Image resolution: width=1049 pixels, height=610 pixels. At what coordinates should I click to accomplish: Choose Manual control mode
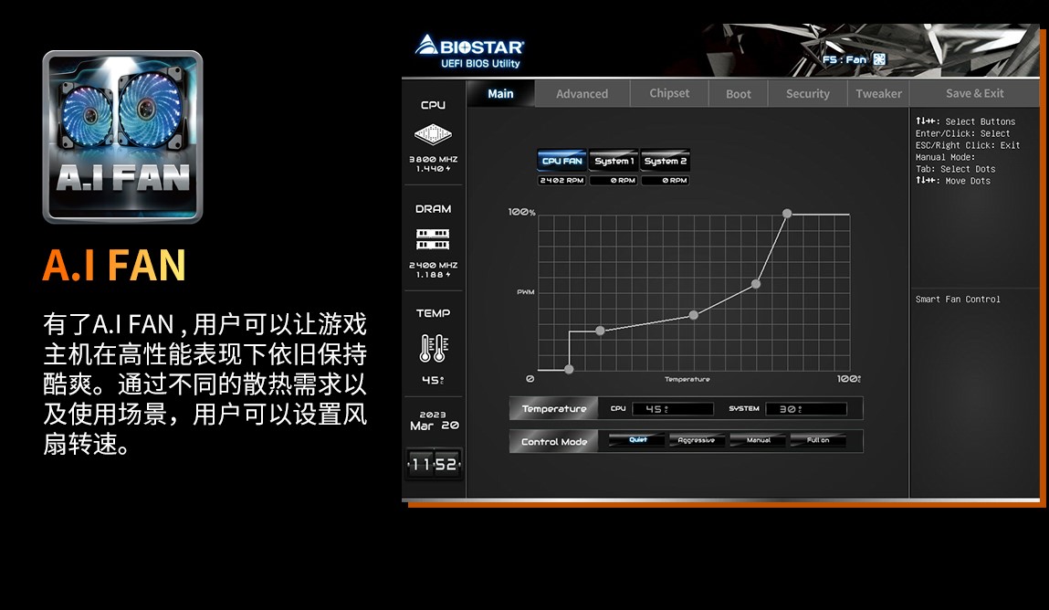pyautogui.click(x=758, y=440)
